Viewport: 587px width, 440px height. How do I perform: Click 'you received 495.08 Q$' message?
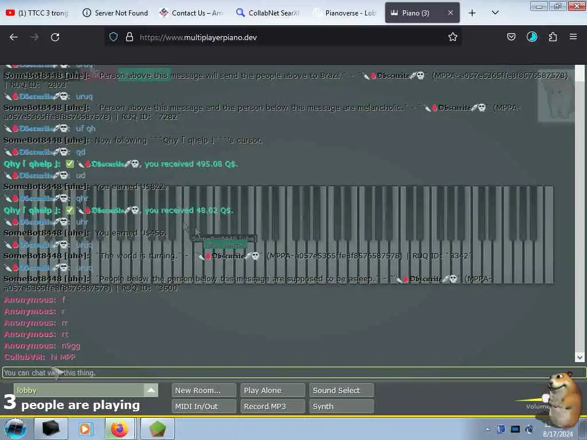pyautogui.click(x=191, y=164)
